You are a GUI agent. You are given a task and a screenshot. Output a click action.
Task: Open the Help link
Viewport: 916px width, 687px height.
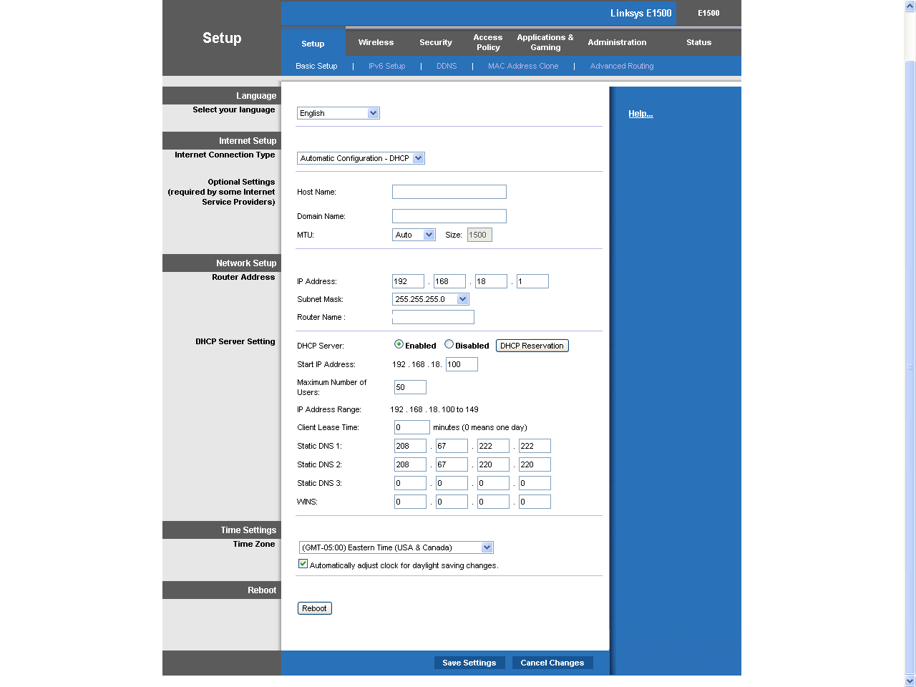[x=640, y=113]
